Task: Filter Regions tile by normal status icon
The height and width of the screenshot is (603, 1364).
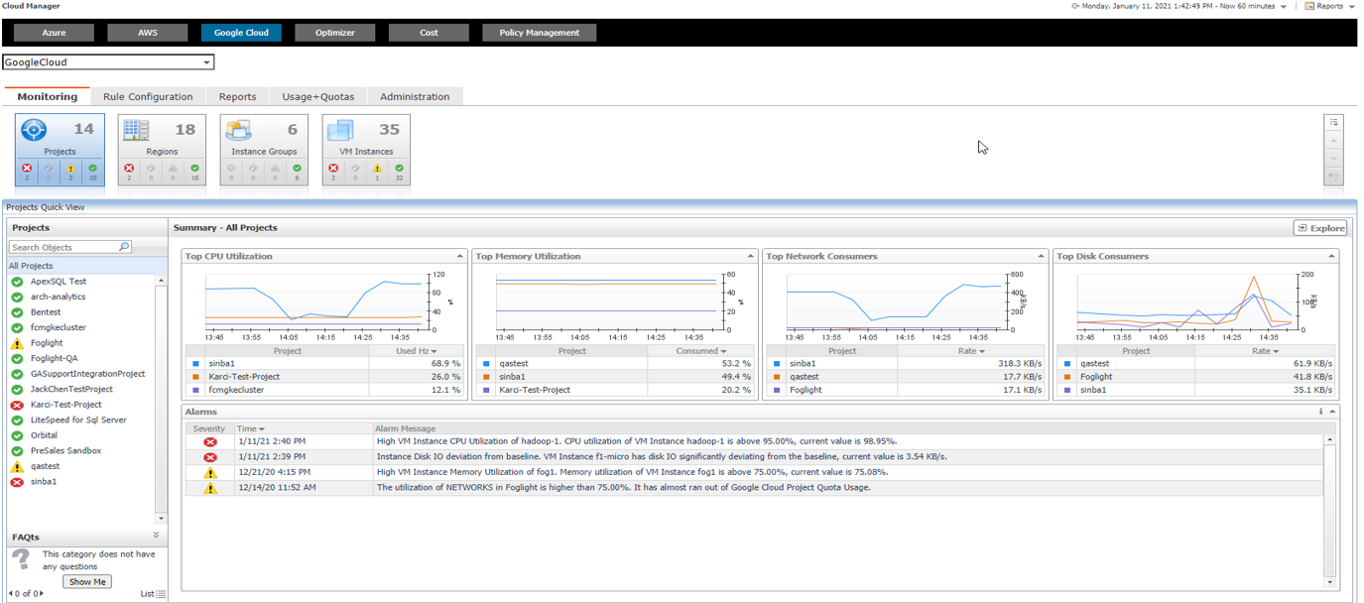Action: [194, 169]
